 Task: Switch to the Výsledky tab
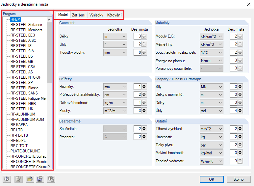96,15
